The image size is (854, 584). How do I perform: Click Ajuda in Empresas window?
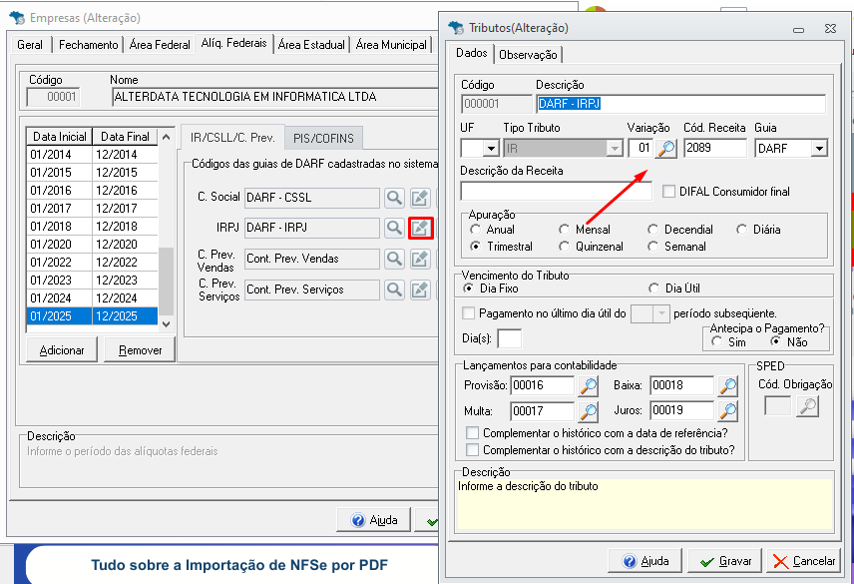[x=373, y=520]
